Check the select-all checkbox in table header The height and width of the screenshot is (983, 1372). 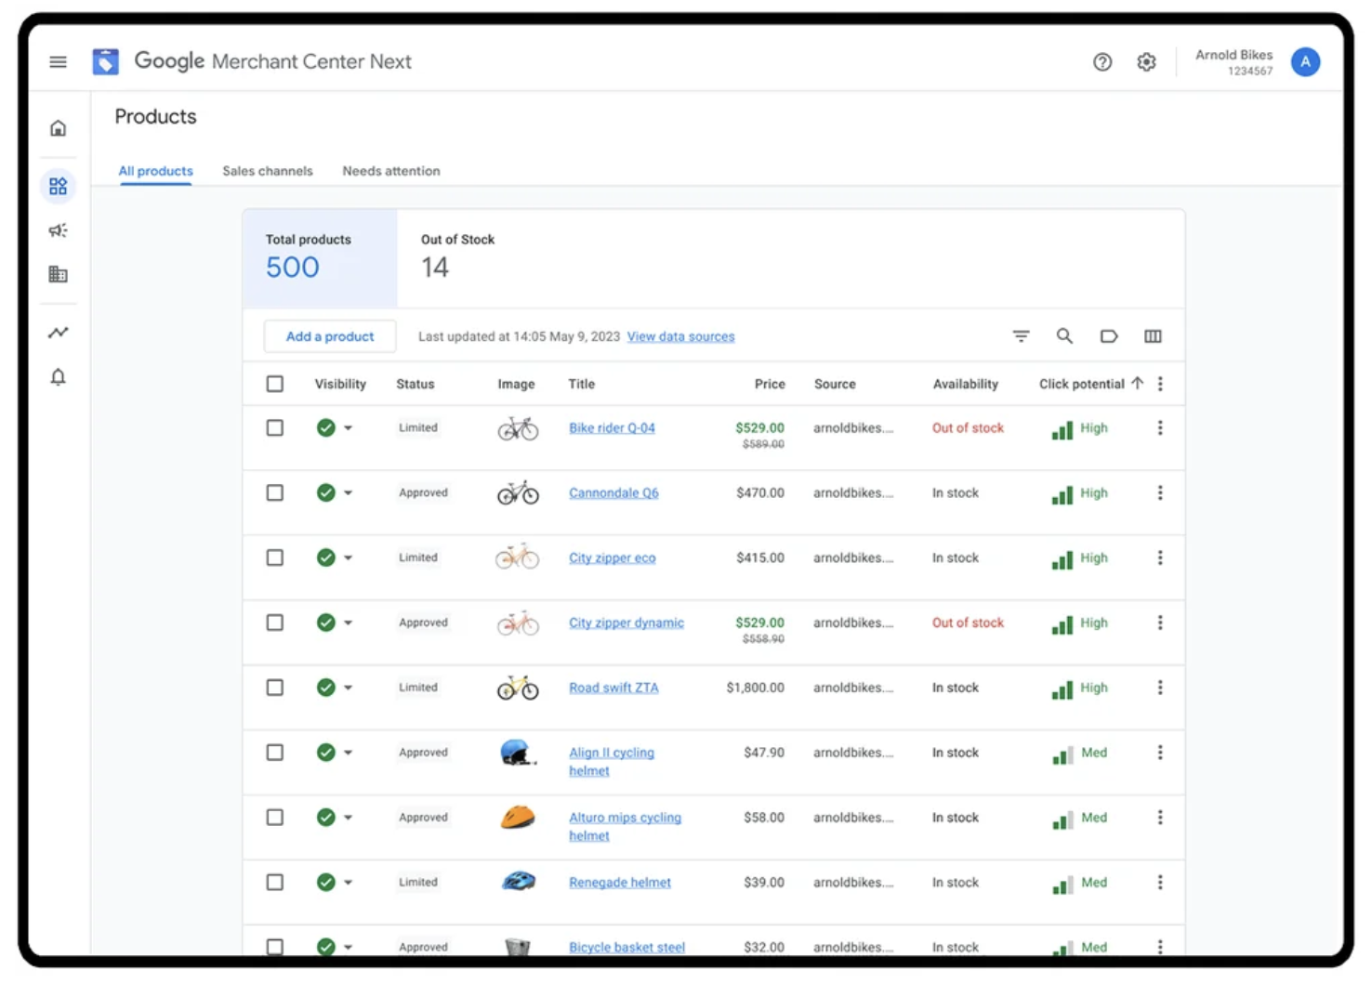coord(274,383)
